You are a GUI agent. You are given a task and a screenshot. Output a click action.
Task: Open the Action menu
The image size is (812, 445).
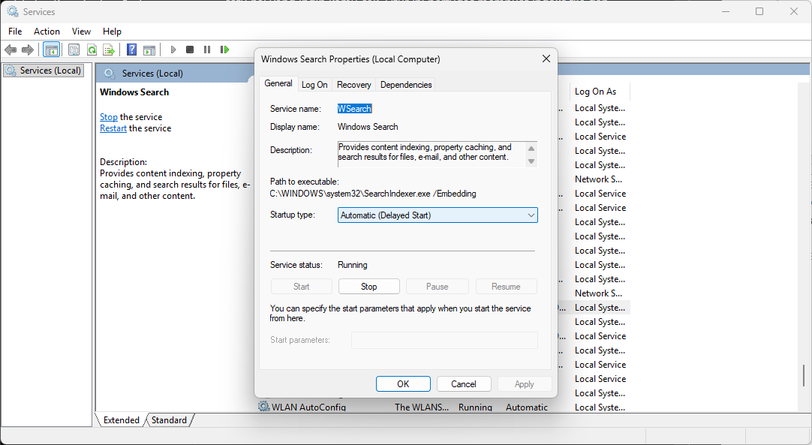47,31
